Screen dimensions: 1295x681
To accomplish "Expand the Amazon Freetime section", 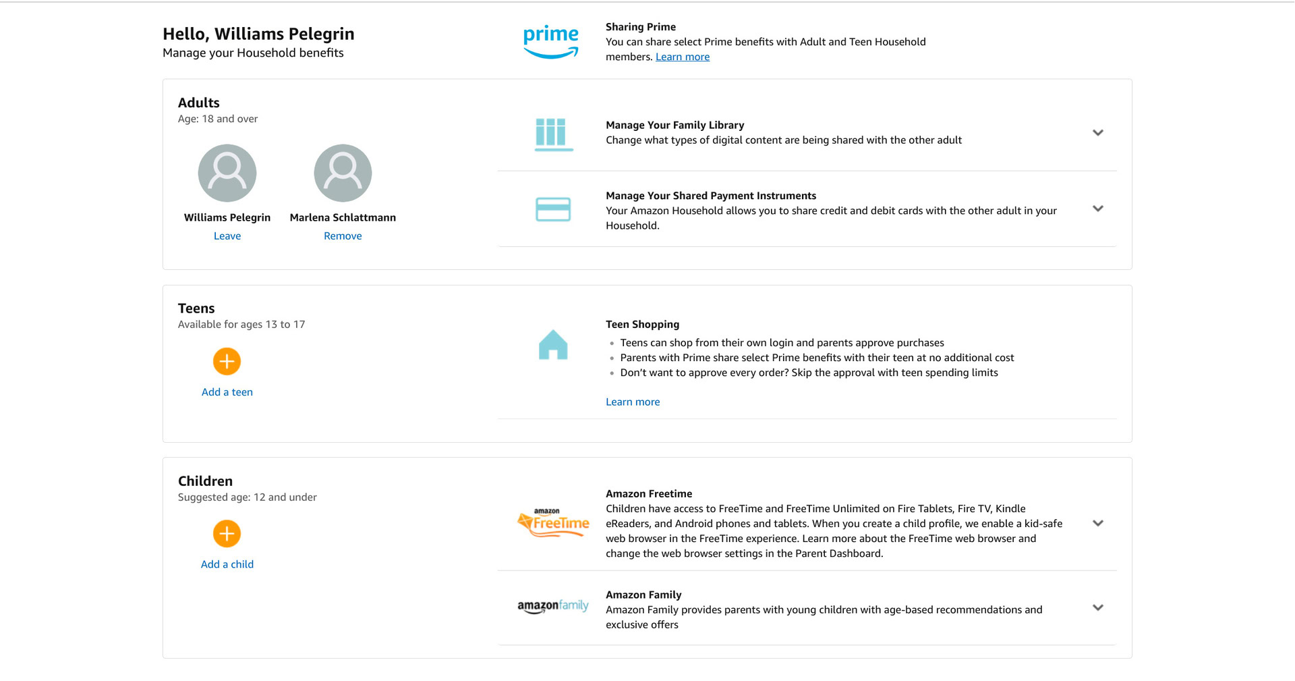I will click(1097, 523).
